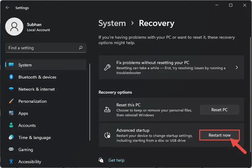Image resolution: width=252 pixels, height=168 pixels.
Task: Open the Get help link
Action: (116, 160)
